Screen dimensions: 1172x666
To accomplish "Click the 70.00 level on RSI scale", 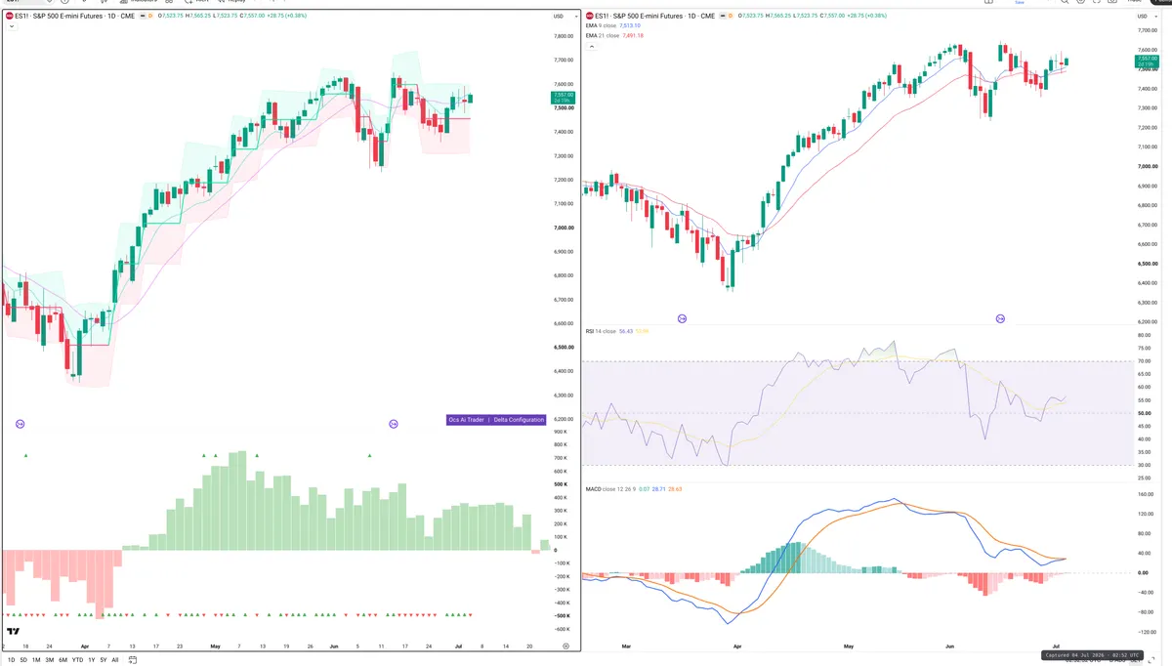I will [1144, 361].
